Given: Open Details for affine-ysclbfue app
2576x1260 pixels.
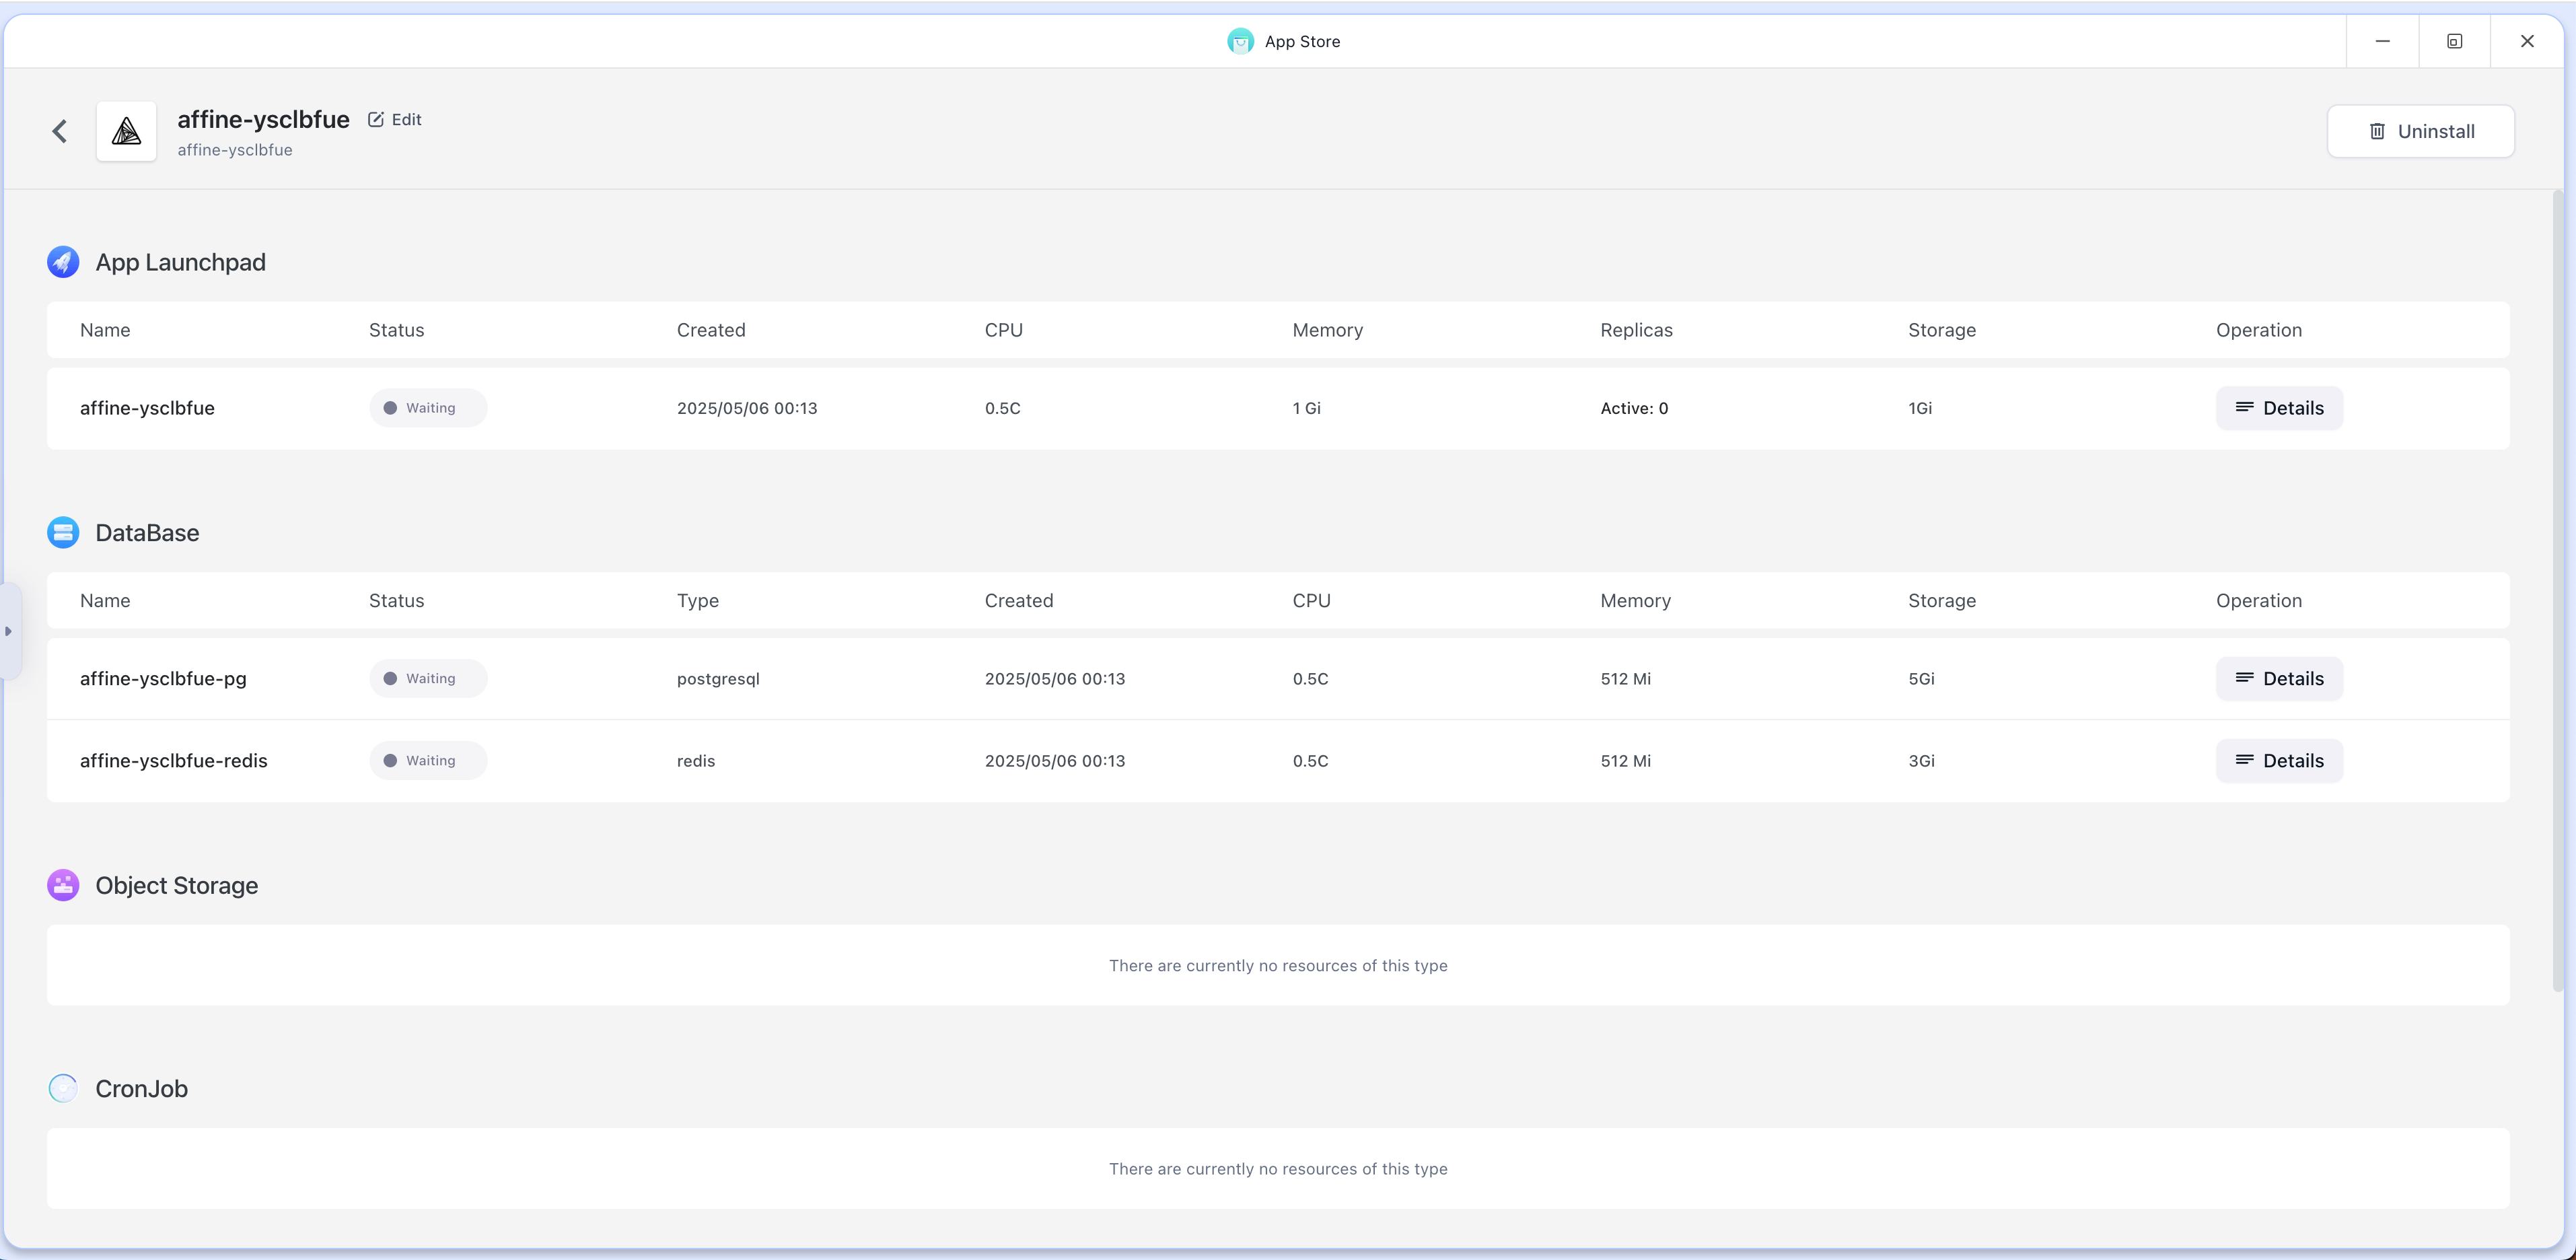Looking at the screenshot, I should pos(2279,408).
